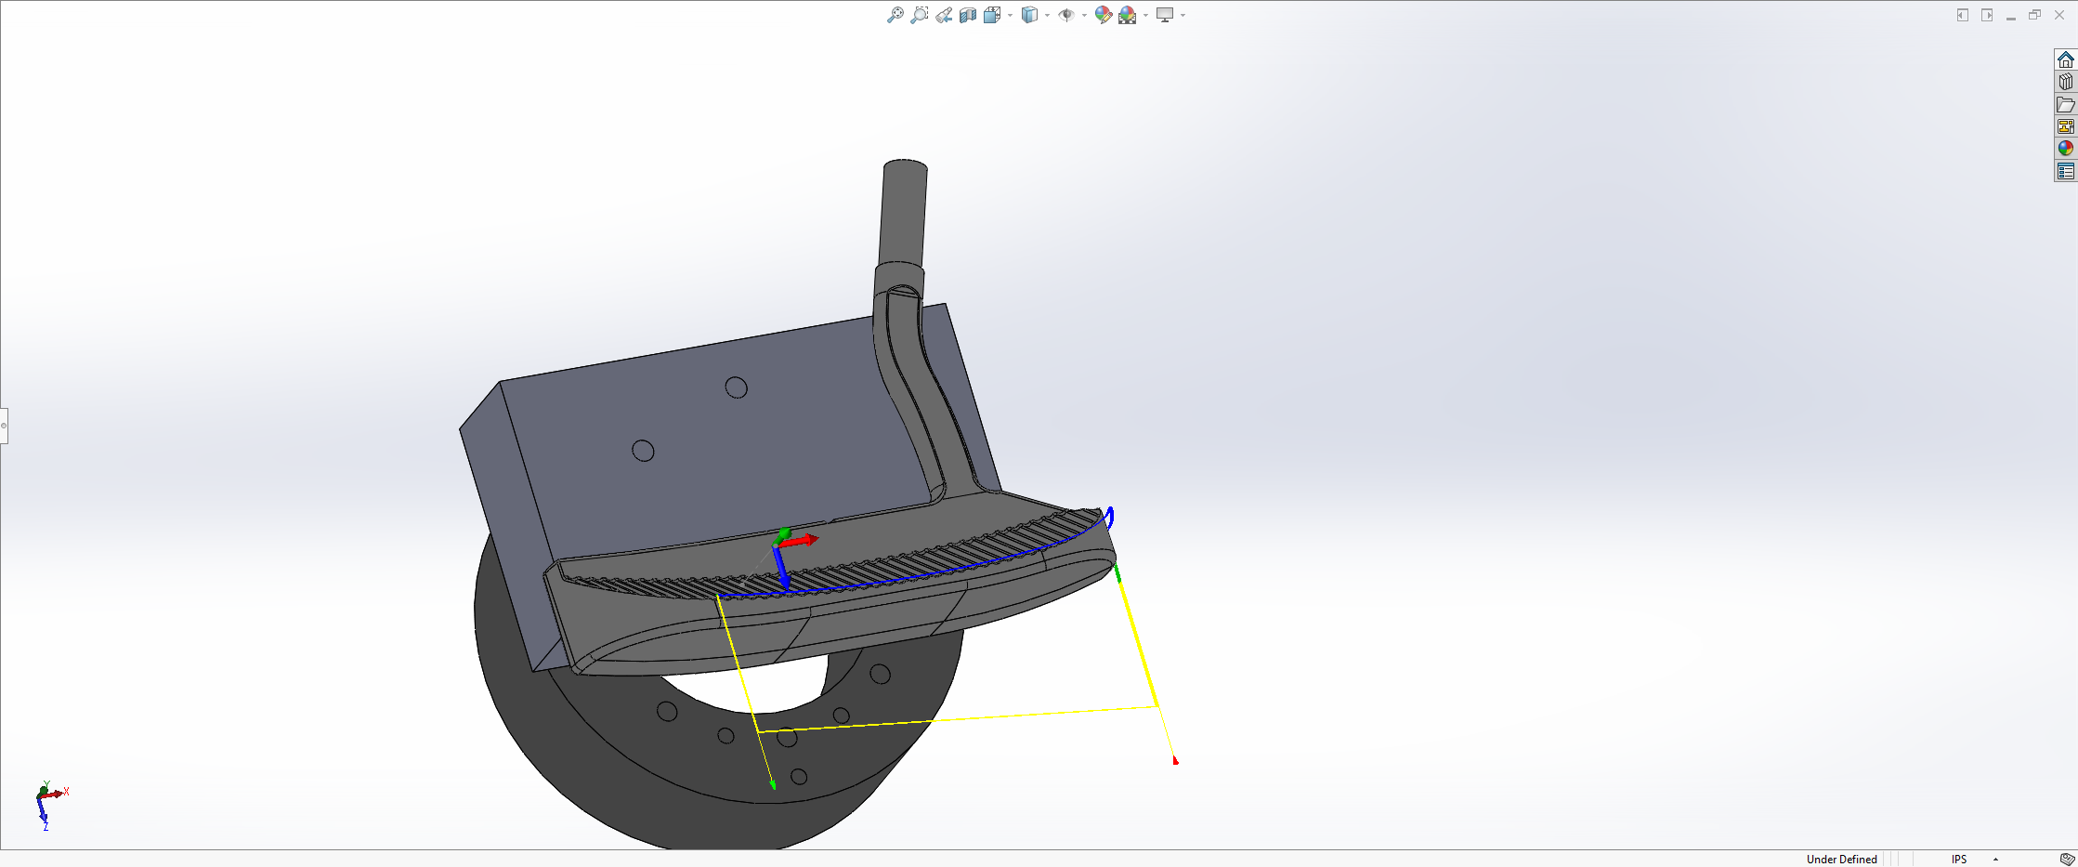2078x867 pixels.
Task: Open the Design Library panel
Action: 2066,82
